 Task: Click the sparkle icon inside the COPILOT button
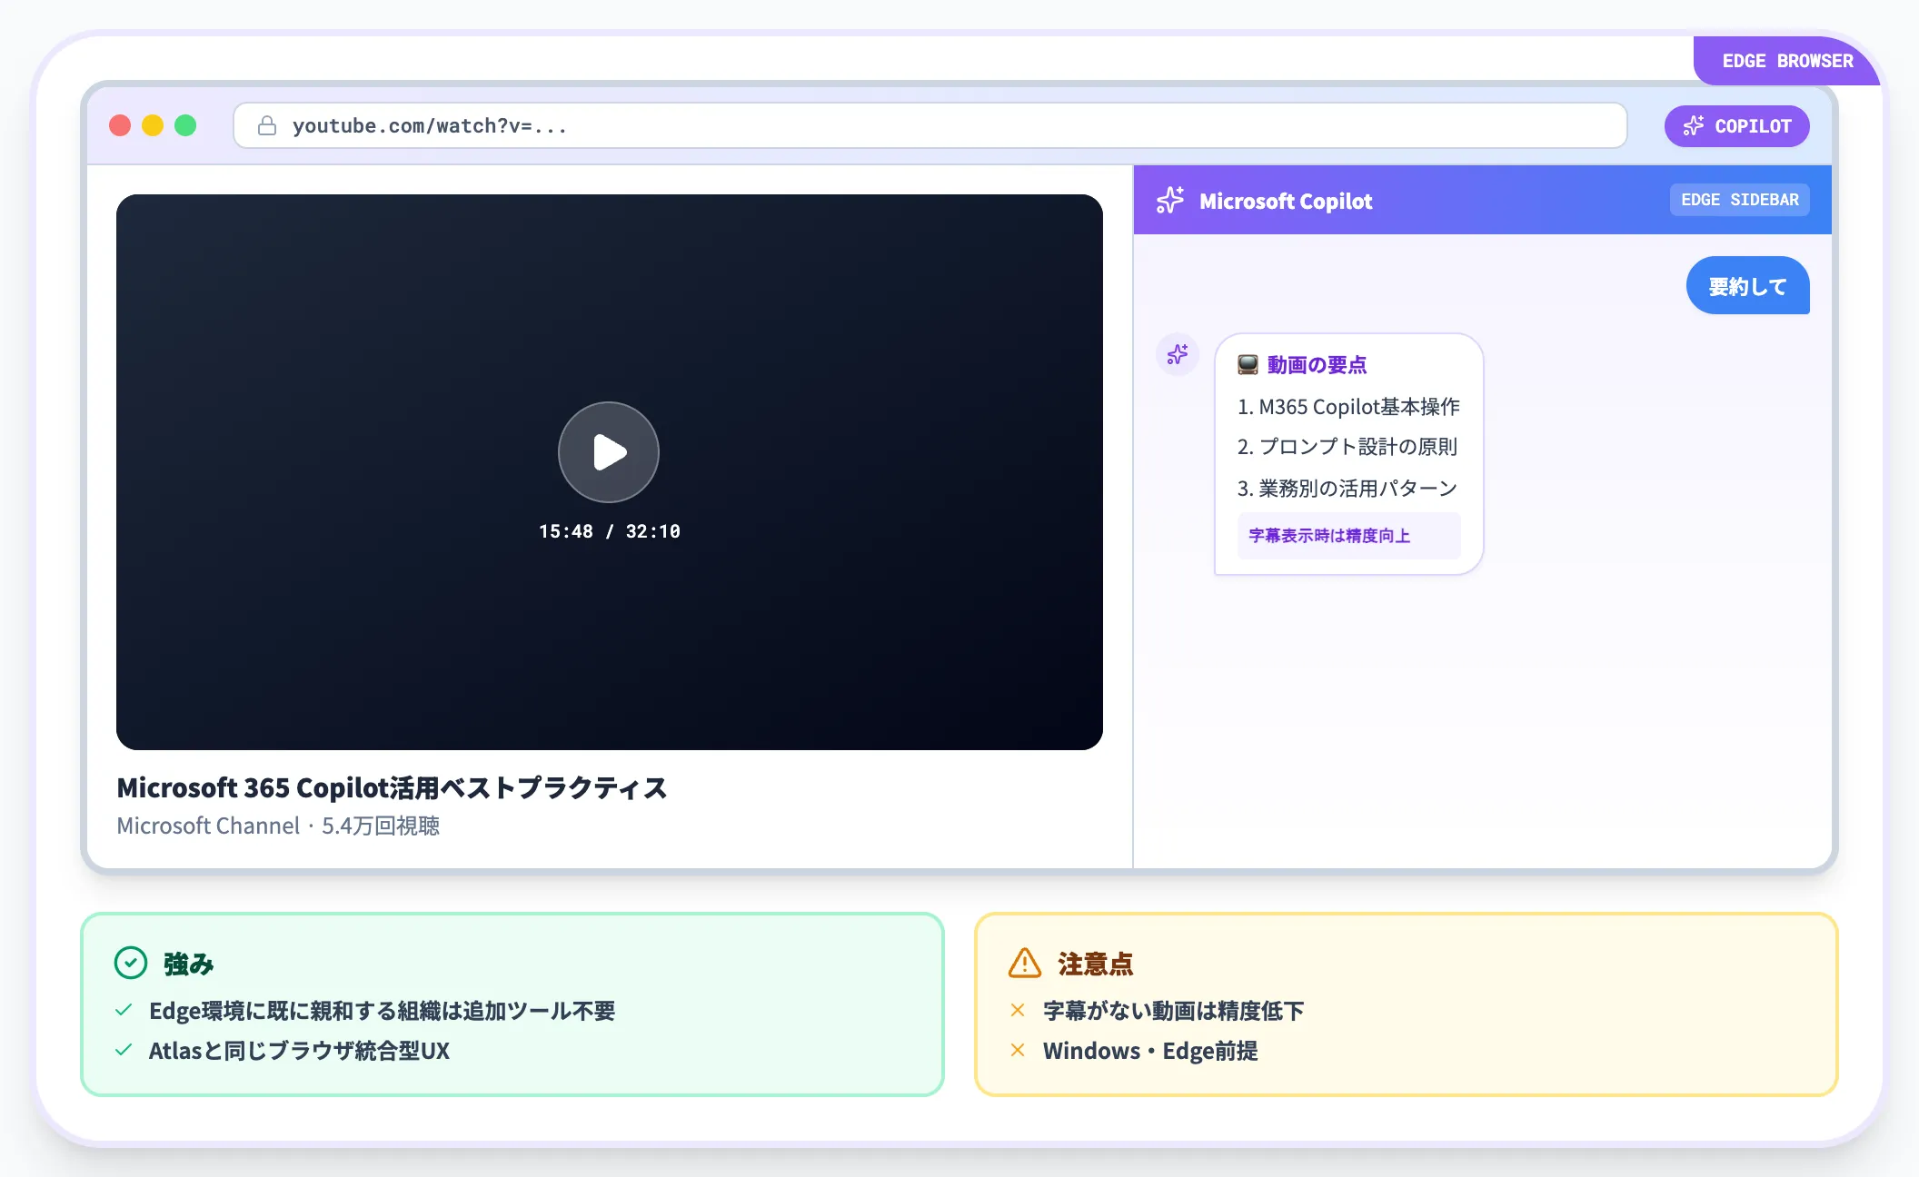coord(1693,126)
